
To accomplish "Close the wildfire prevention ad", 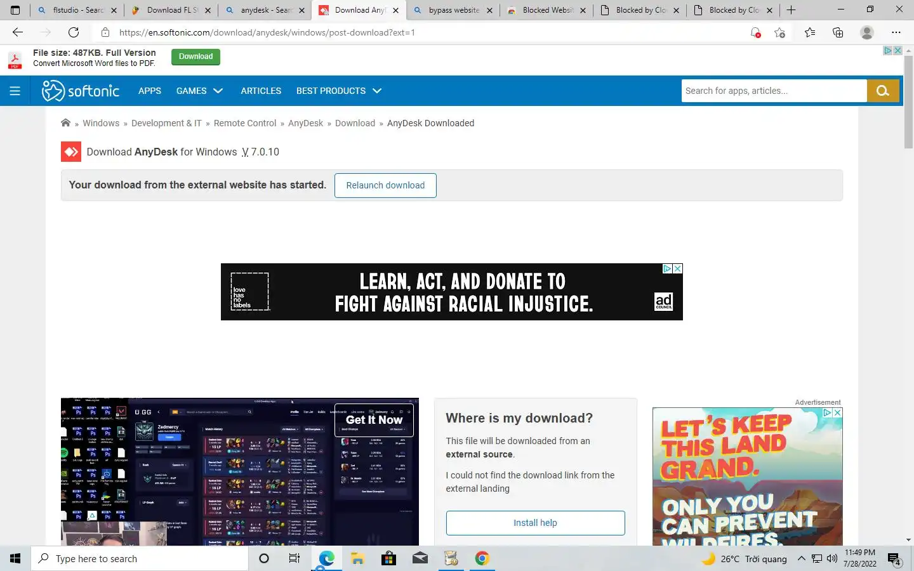I will pos(838,412).
